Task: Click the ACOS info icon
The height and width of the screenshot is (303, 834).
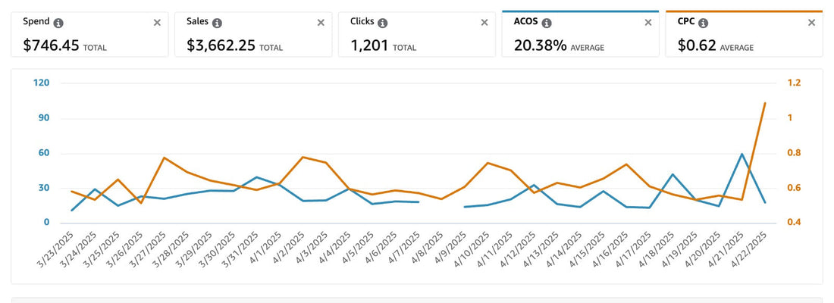Action: pyautogui.click(x=547, y=23)
